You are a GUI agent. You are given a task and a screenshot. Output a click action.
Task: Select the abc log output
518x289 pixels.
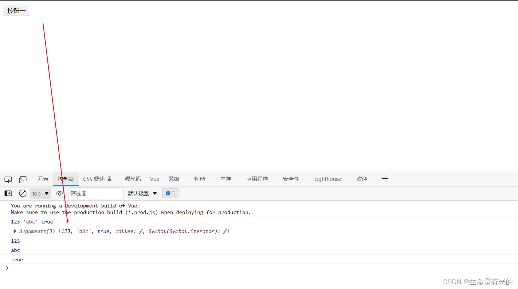point(15,250)
